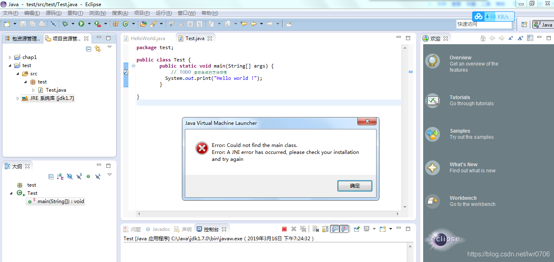Open the 文件(F) menu
This screenshot has width=554, height=262.
(11, 13)
